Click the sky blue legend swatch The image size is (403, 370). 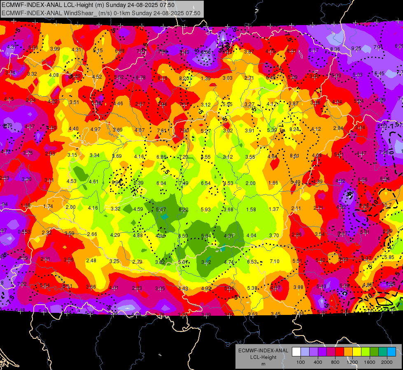(x=392, y=352)
